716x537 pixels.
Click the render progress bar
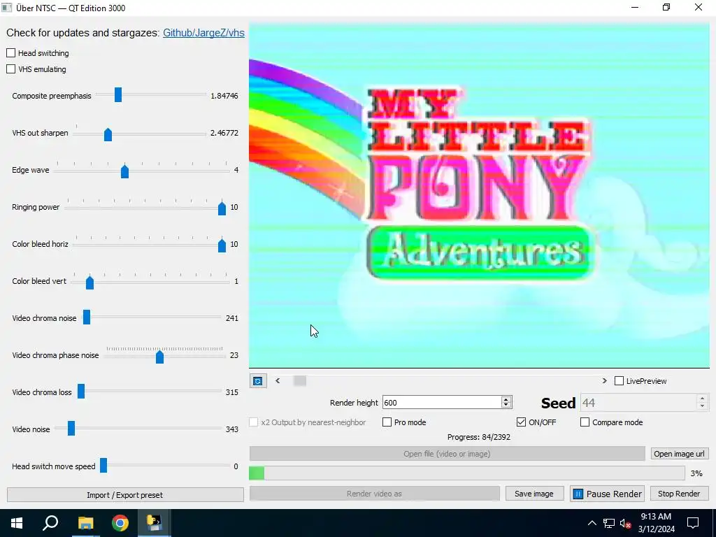(466, 473)
